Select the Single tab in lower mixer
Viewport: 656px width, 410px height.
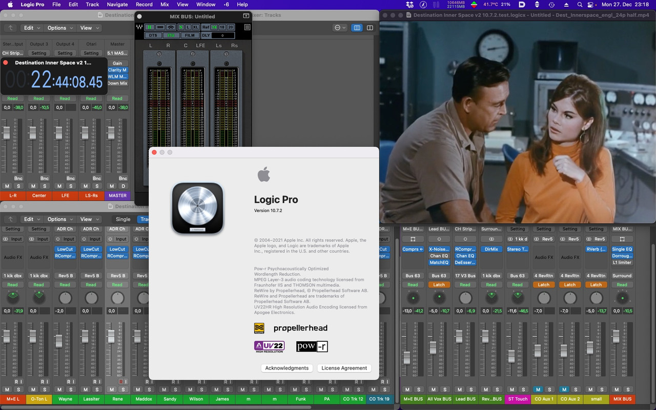coord(123,219)
